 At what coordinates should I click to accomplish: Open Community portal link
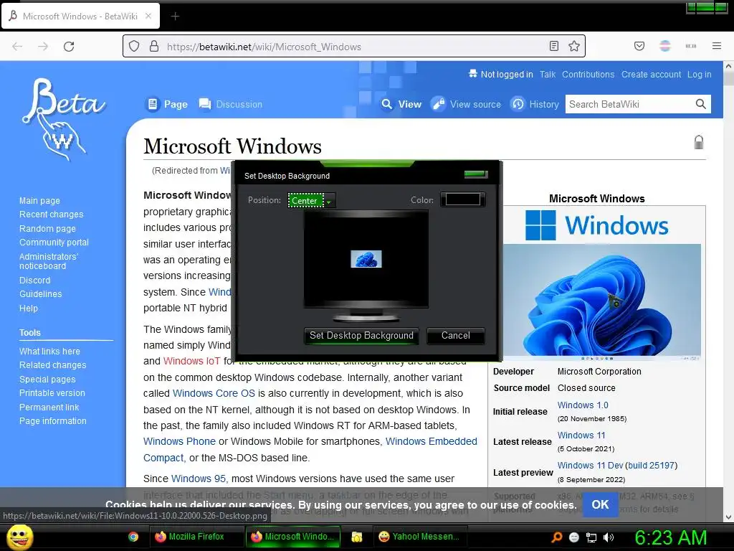pos(54,242)
